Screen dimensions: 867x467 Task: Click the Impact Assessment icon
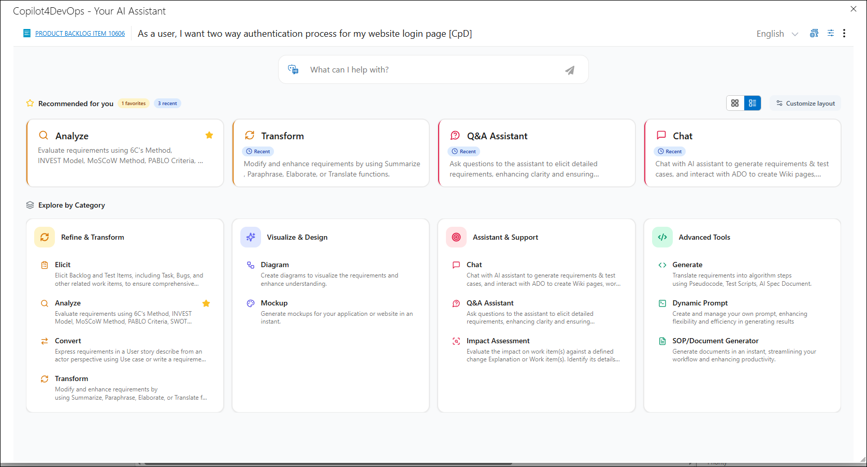pos(456,341)
